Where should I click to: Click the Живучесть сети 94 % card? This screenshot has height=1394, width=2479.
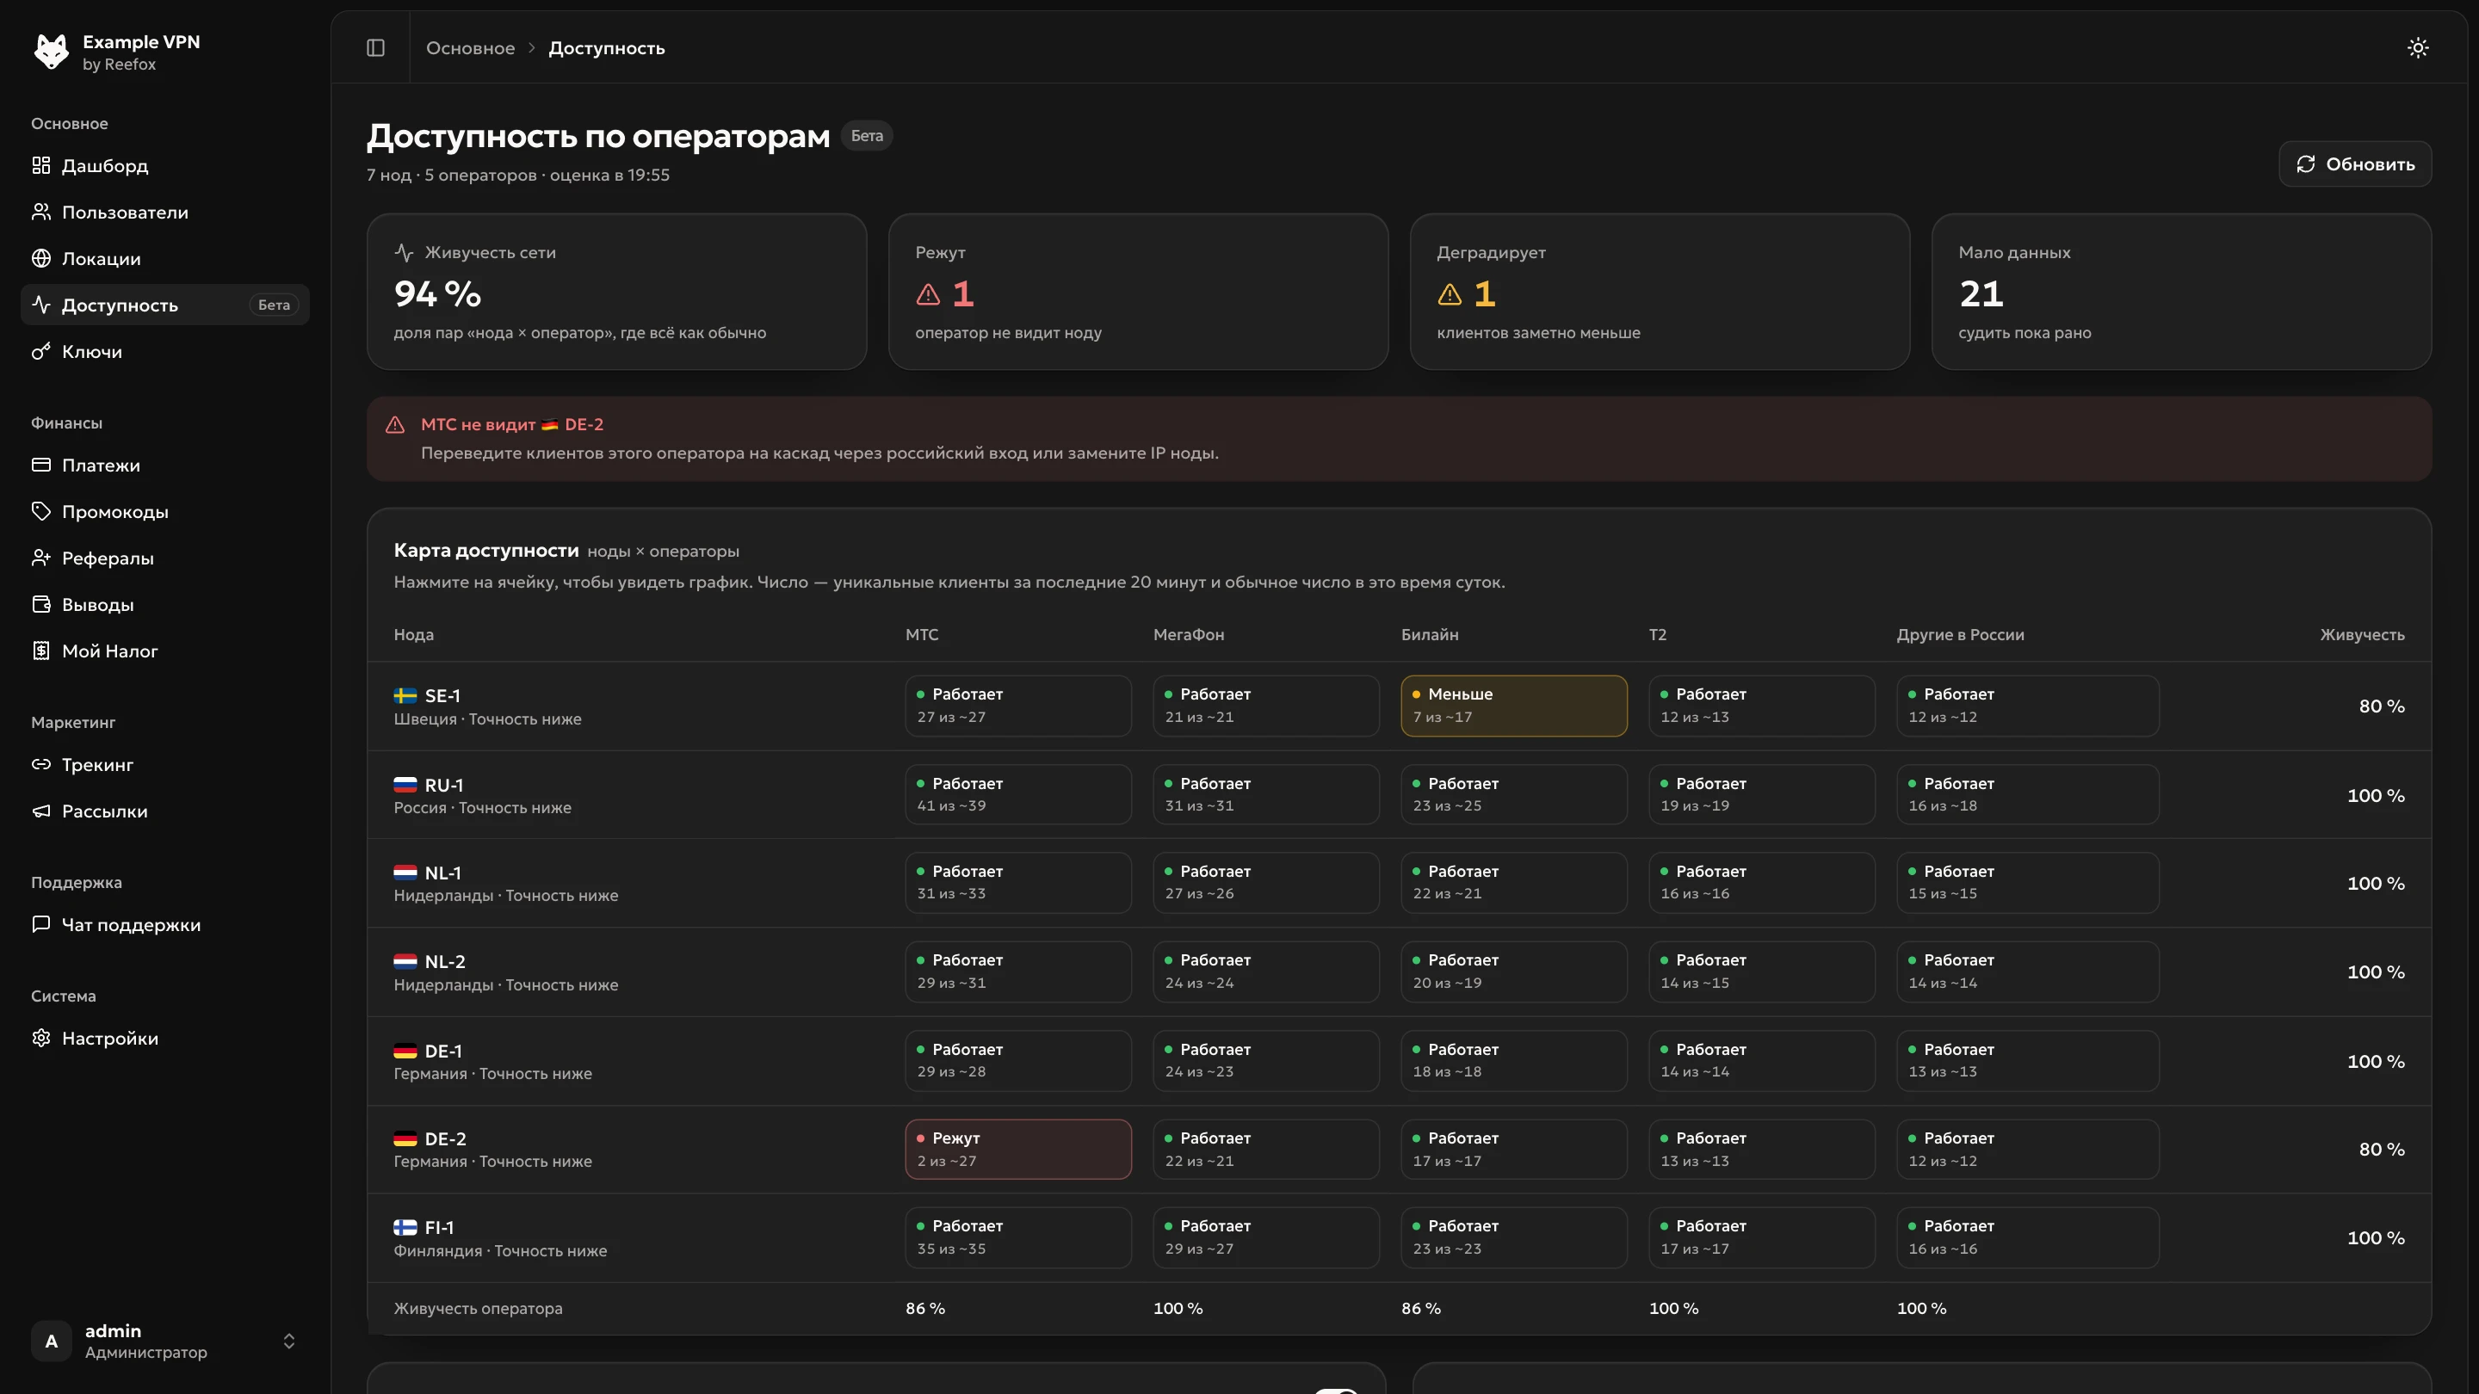point(616,292)
